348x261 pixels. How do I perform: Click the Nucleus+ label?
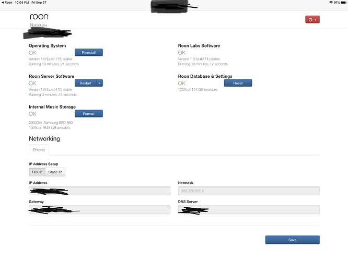coord(39,25)
